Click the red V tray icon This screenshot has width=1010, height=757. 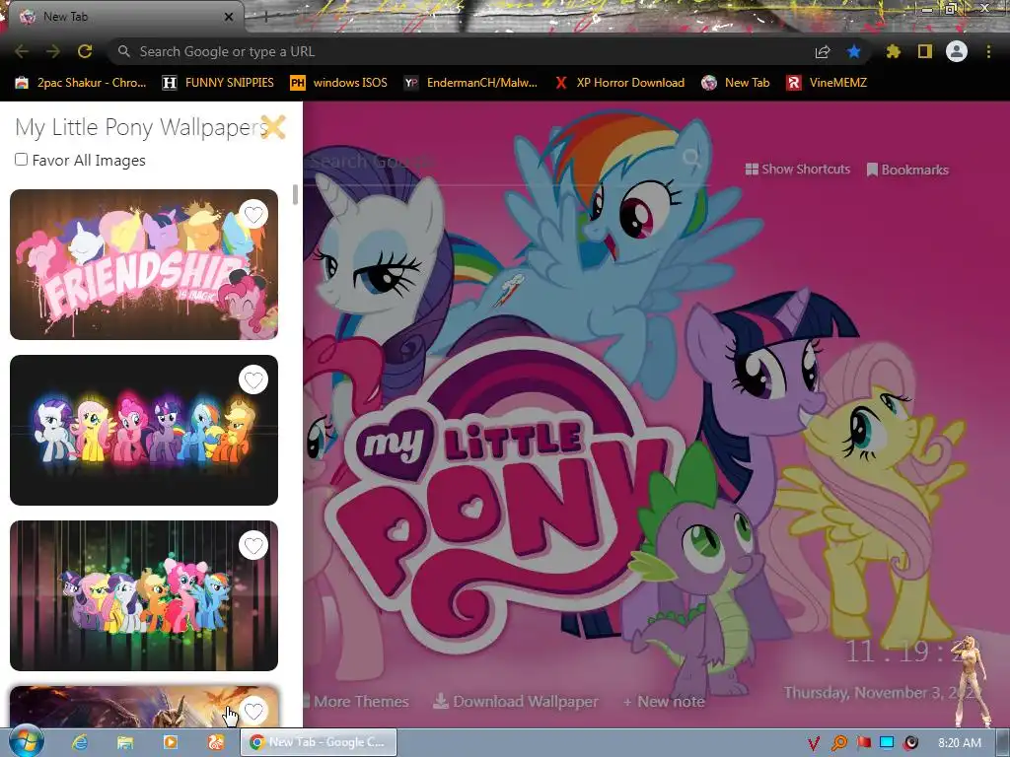click(x=814, y=743)
